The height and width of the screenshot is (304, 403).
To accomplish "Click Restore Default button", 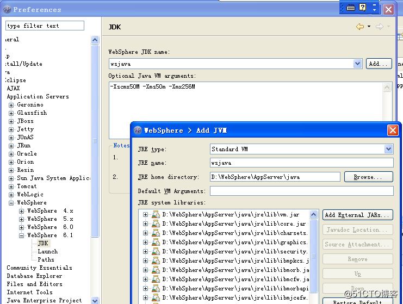I will click(x=357, y=301).
